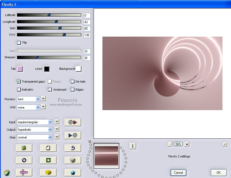
Task: Click the green square frame button
Action: point(48,160)
